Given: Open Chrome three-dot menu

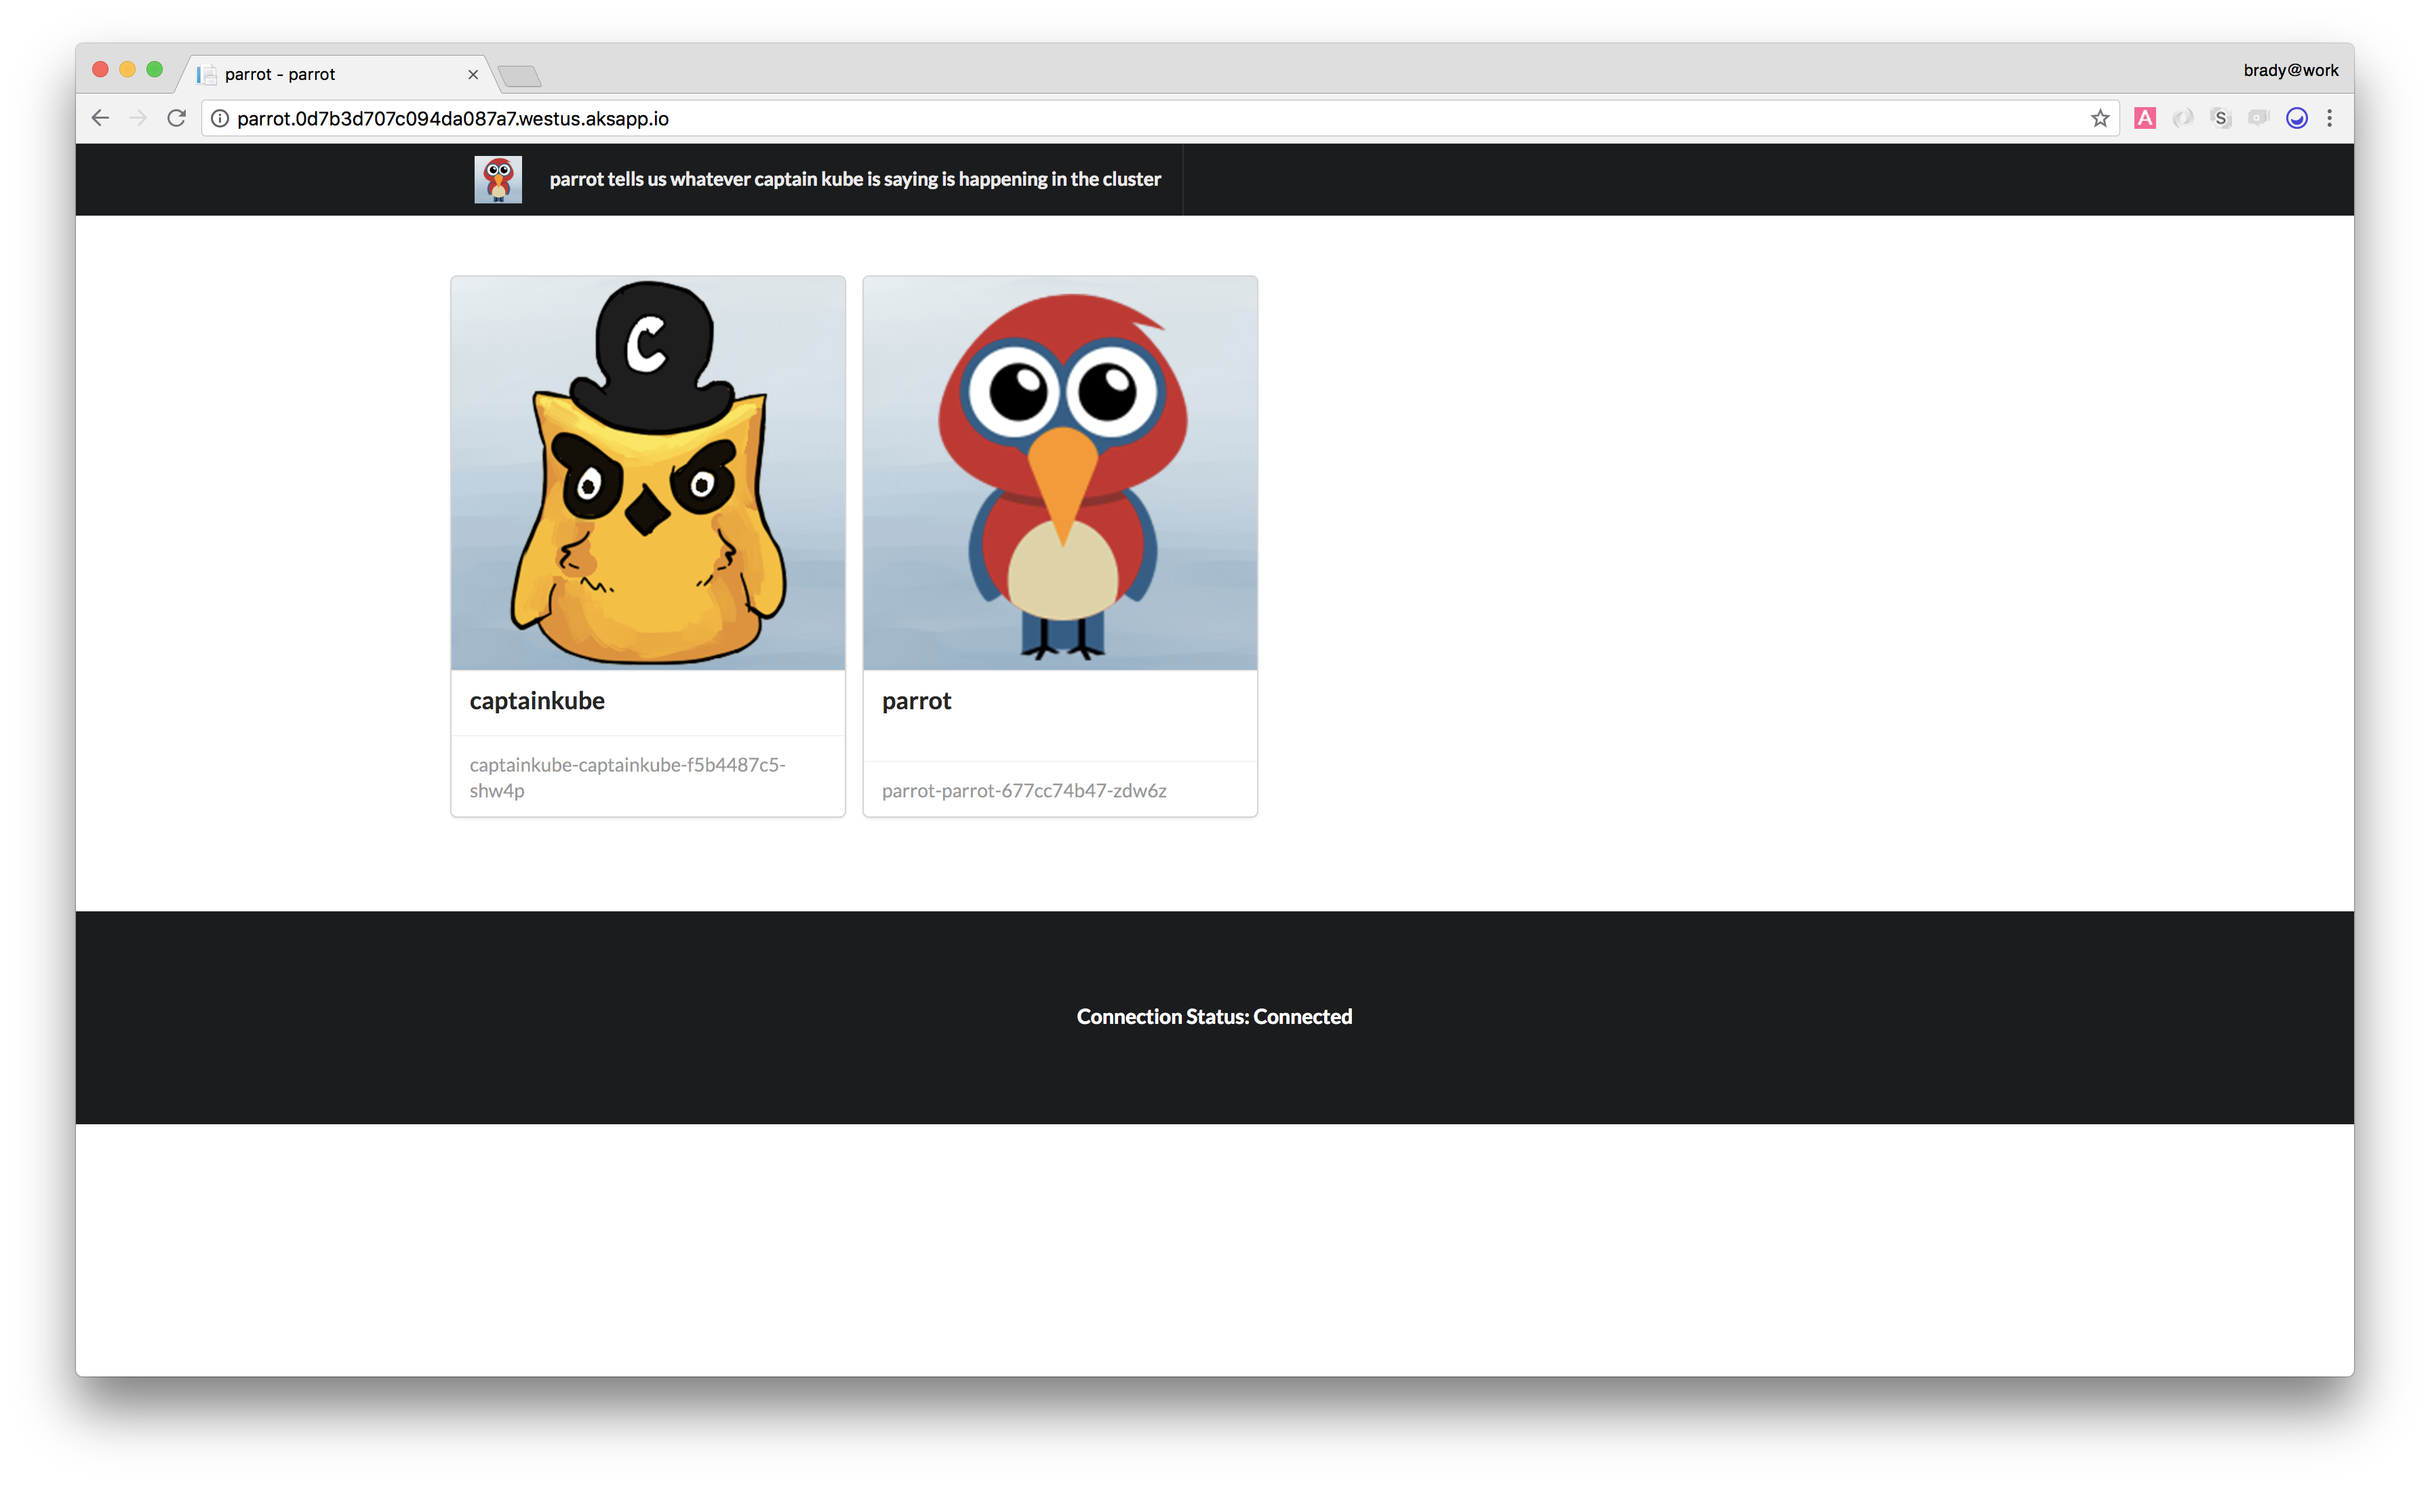Looking at the screenshot, I should [x=2330, y=119].
